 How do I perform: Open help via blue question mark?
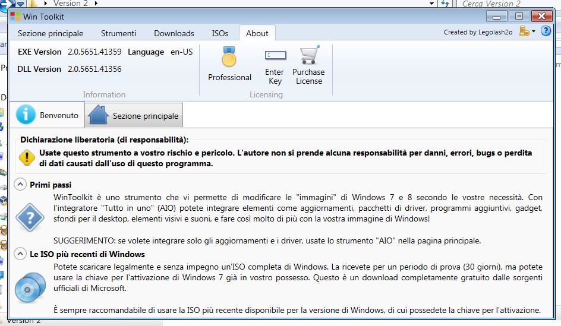tap(546, 31)
